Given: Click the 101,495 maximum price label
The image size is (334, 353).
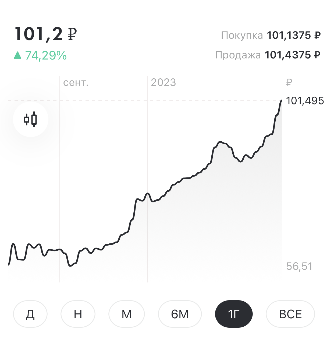Looking at the screenshot, I should (x=305, y=101).
